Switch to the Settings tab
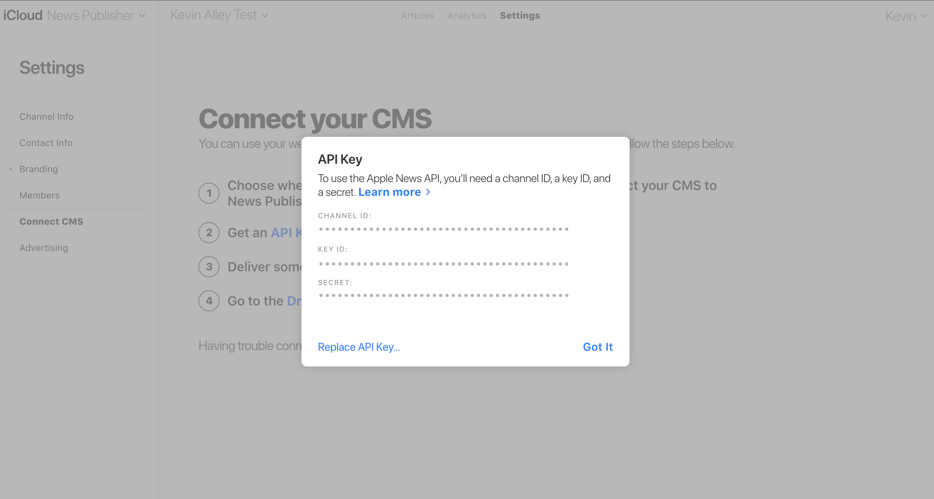 click(x=520, y=15)
